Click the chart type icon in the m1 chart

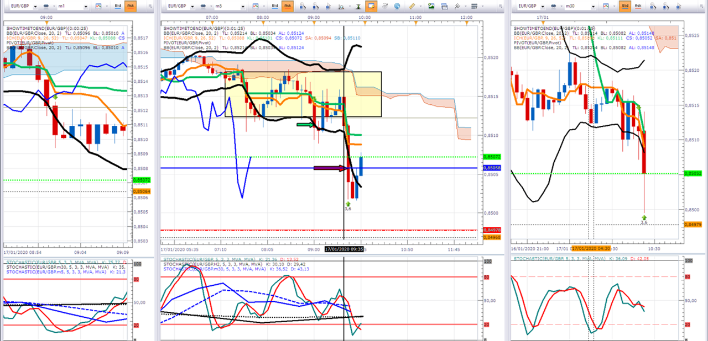98,6
